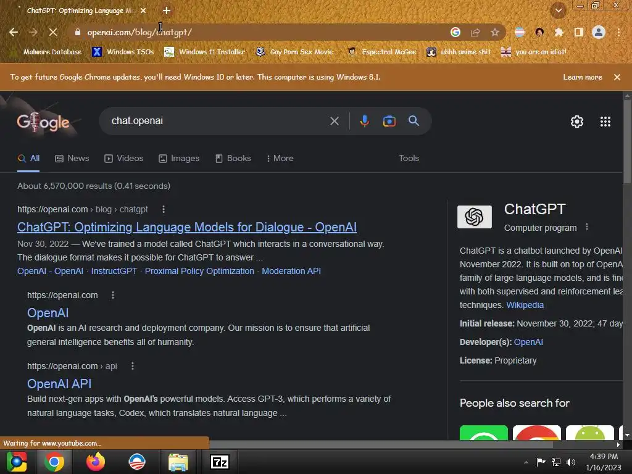Open Firefox from the taskbar
Image resolution: width=632 pixels, height=474 pixels.
96,462
